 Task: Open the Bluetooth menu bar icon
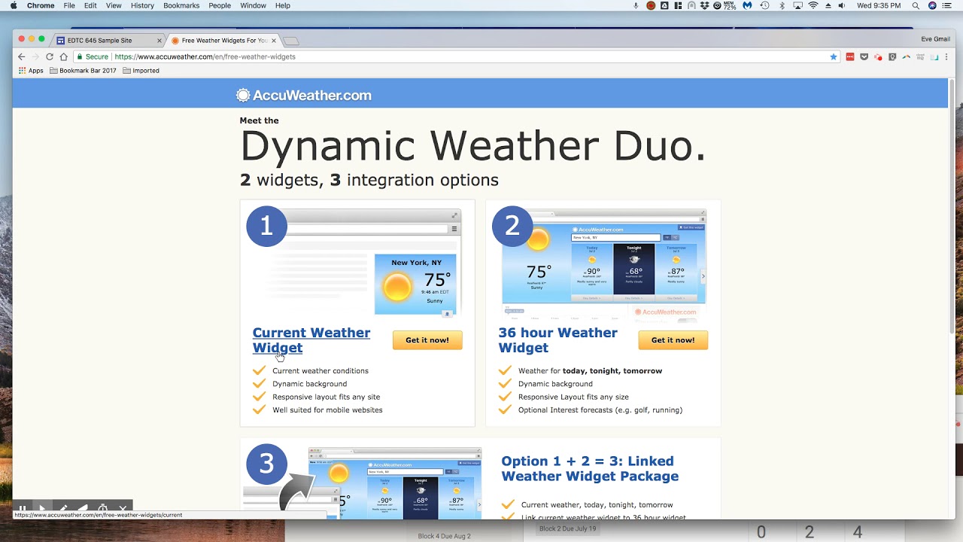[782, 5]
